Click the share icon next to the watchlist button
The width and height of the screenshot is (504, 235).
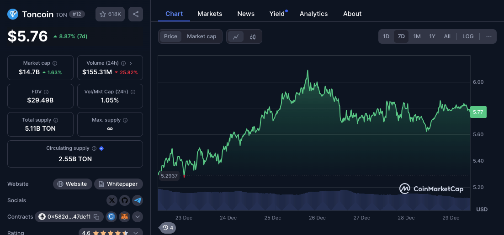(x=136, y=14)
